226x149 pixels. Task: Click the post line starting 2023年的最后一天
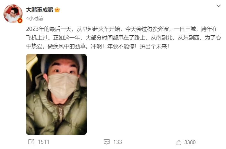pyautogui.click(x=122, y=29)
